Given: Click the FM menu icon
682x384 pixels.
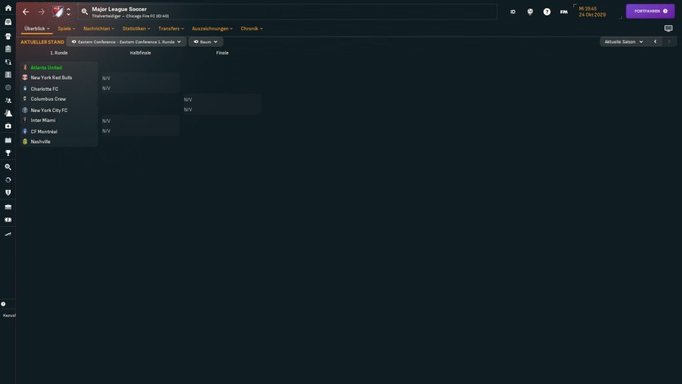Looking at the screenshot, I should (564, 11).
